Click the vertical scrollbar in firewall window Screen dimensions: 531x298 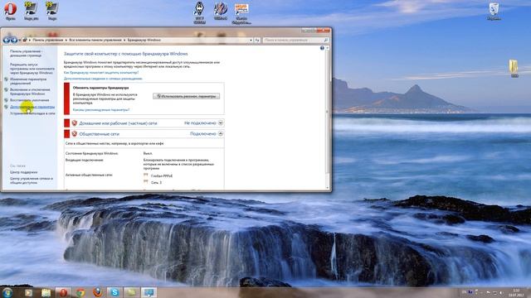click(x=327, y=118)
